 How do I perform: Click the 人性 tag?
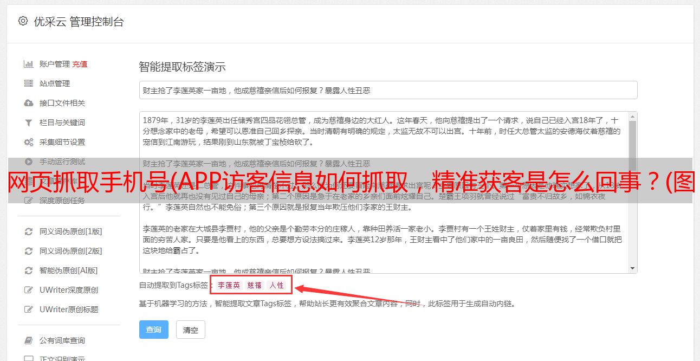click(277, 285)
